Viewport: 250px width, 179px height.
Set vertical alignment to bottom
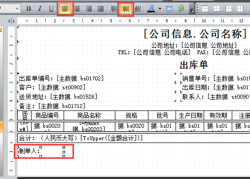138,8
